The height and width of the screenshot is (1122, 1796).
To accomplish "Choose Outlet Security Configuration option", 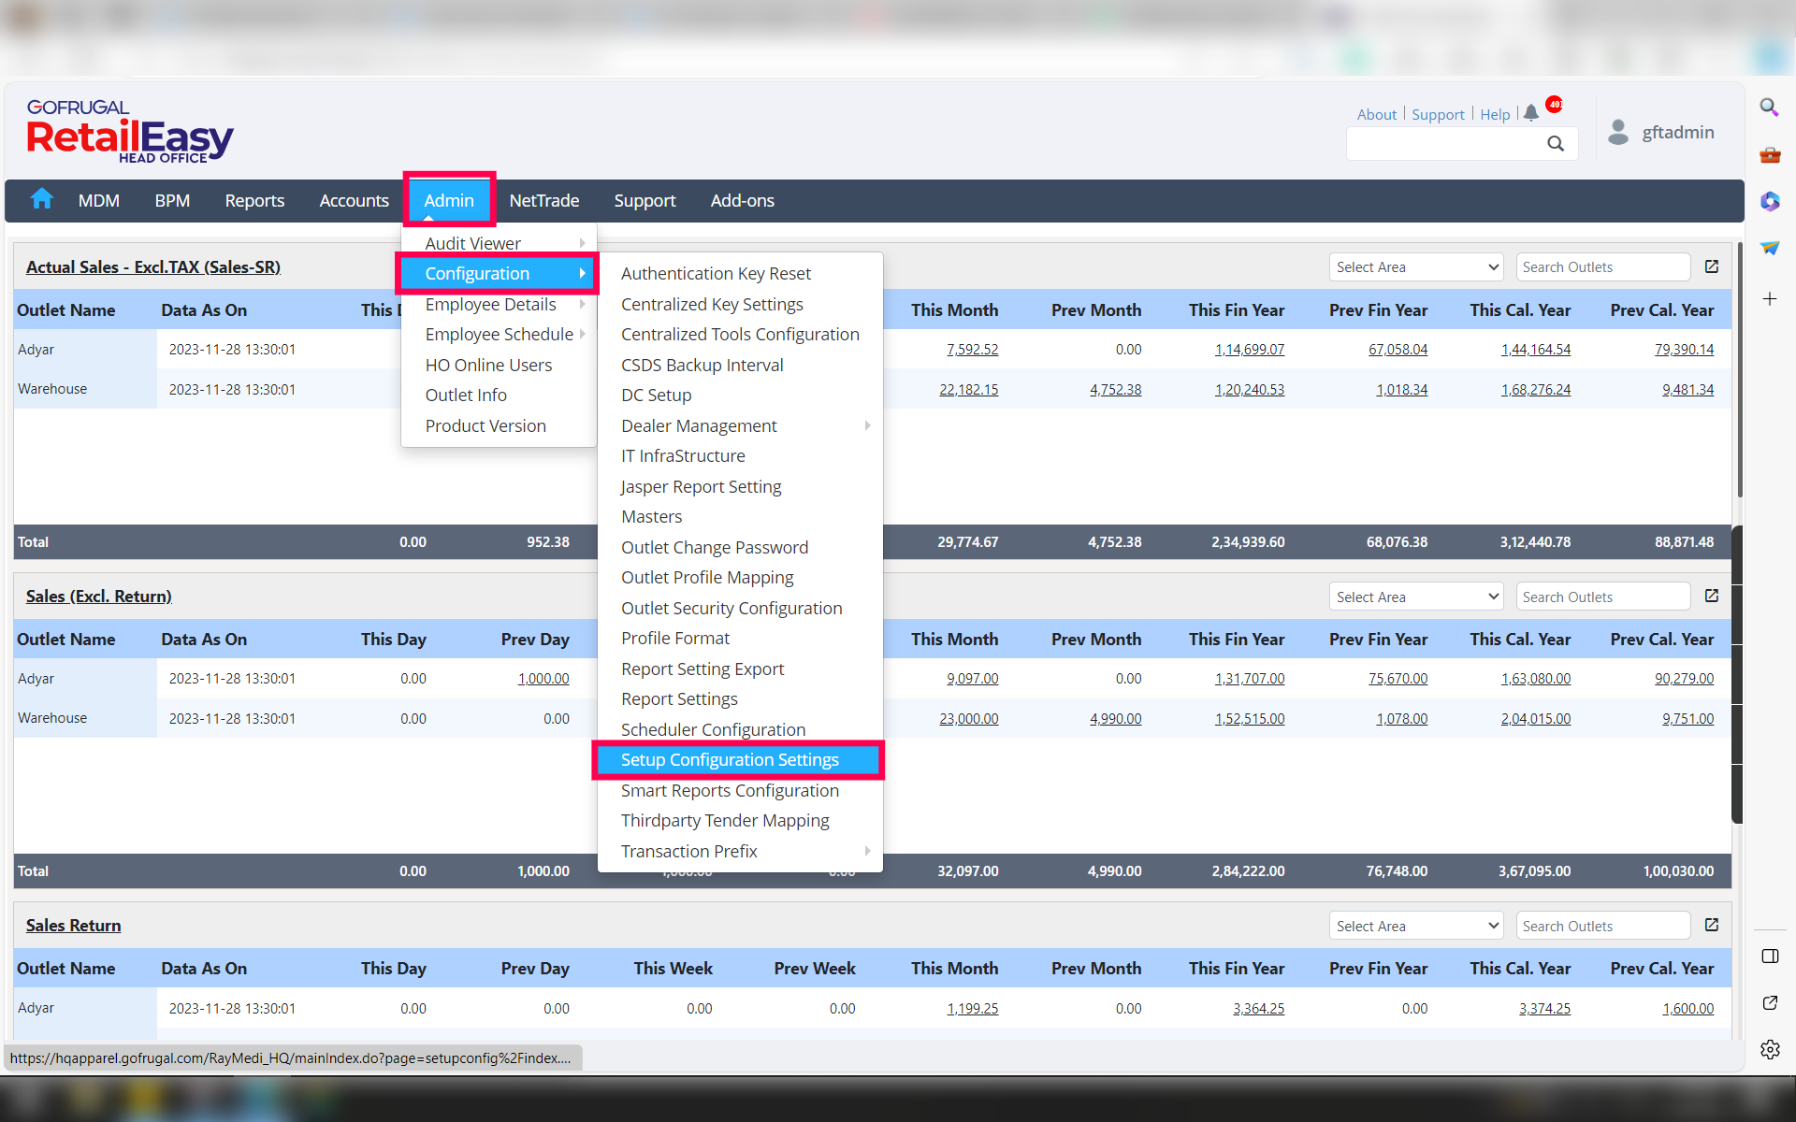I will click(731, 608).
